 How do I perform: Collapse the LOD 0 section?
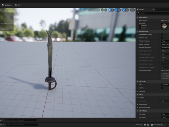[x=137, y=95]
